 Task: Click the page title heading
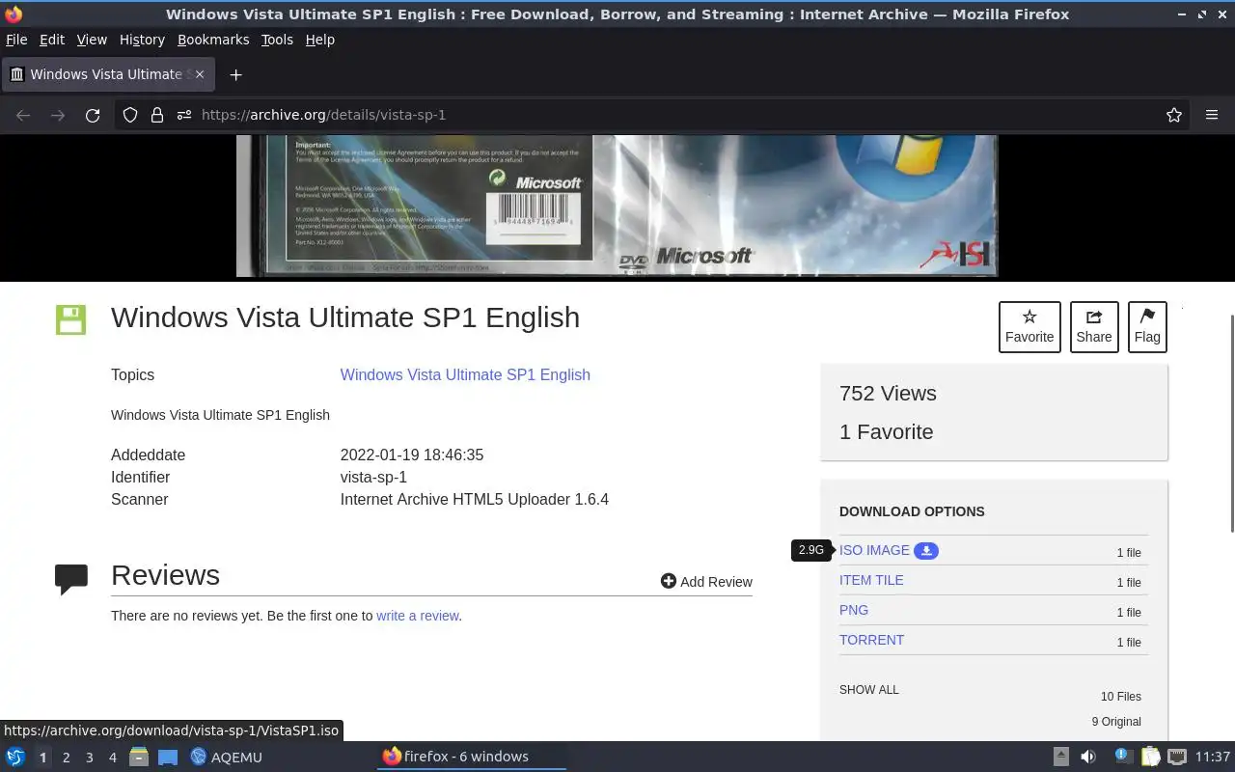(345, 317)
